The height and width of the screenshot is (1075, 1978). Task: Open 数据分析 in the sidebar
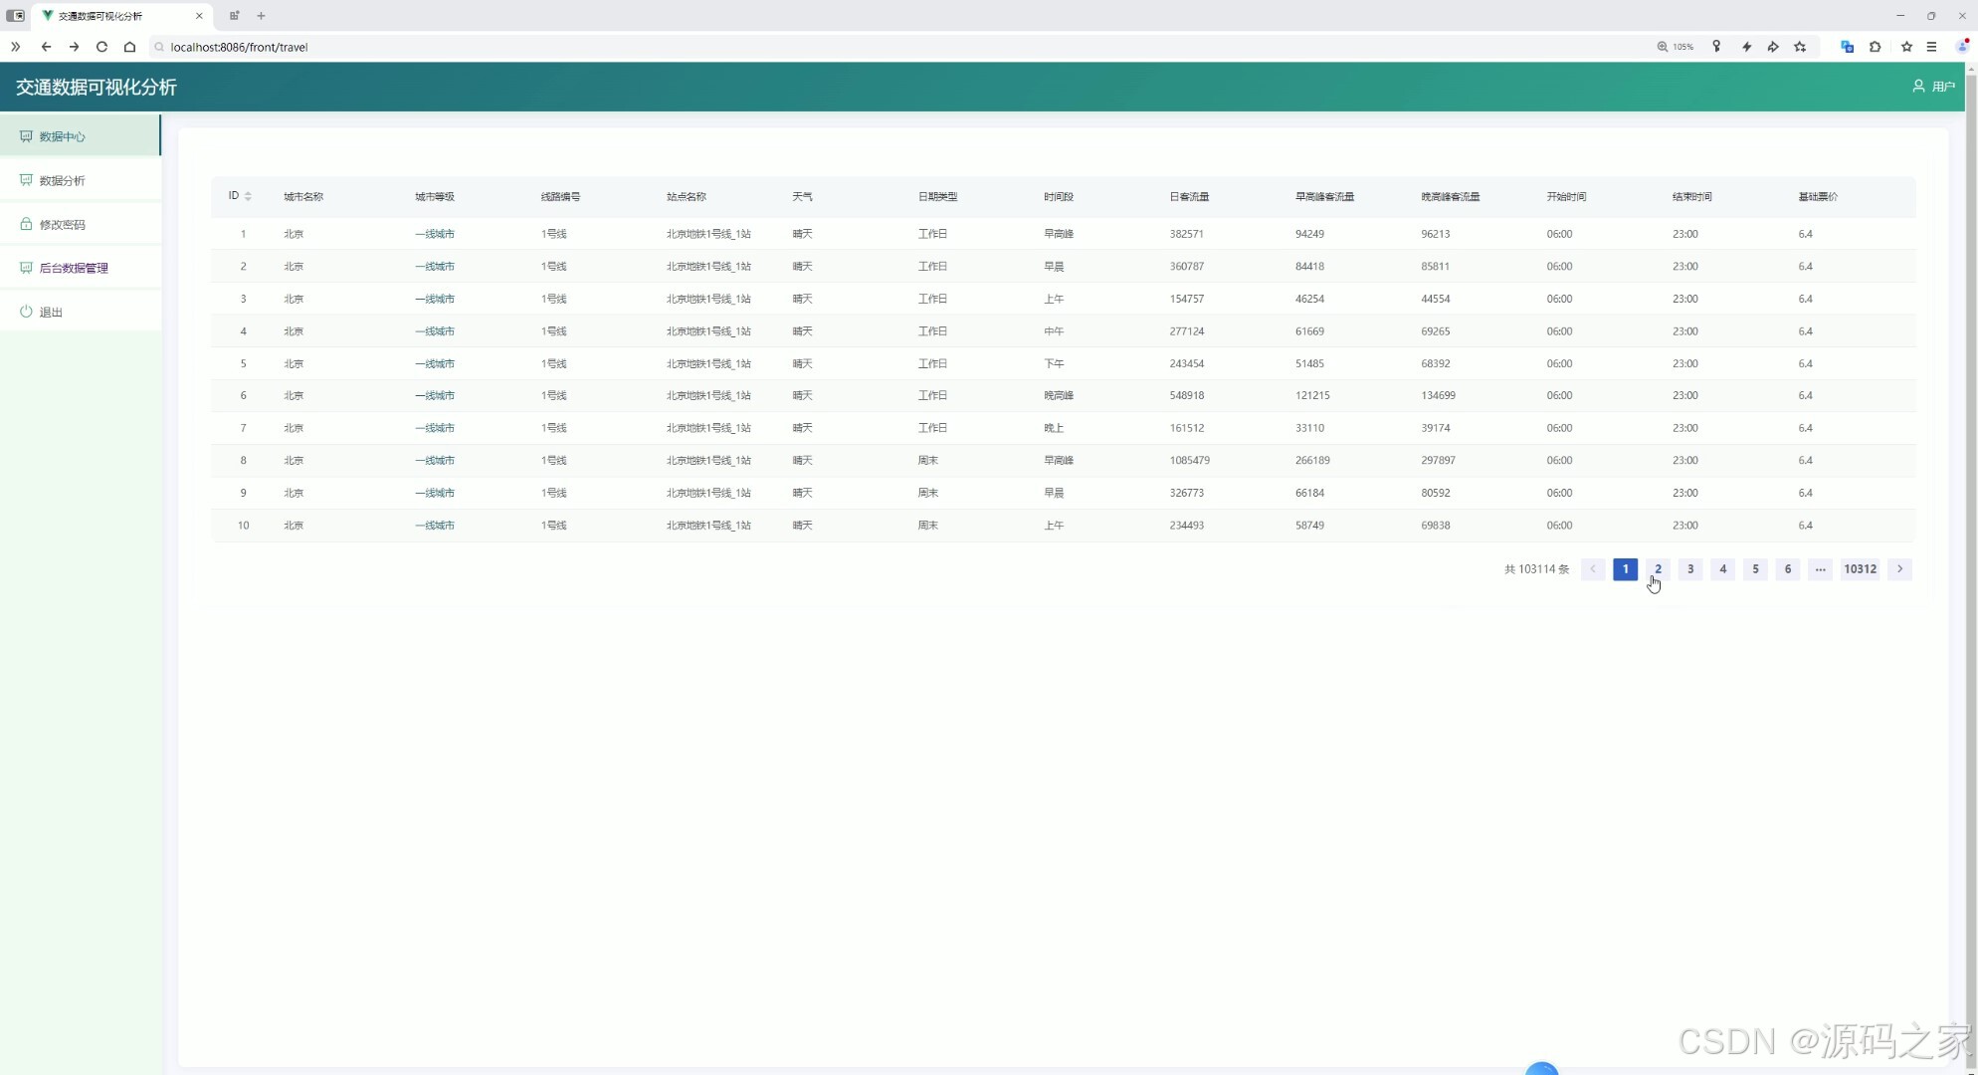tap(62, 180)
